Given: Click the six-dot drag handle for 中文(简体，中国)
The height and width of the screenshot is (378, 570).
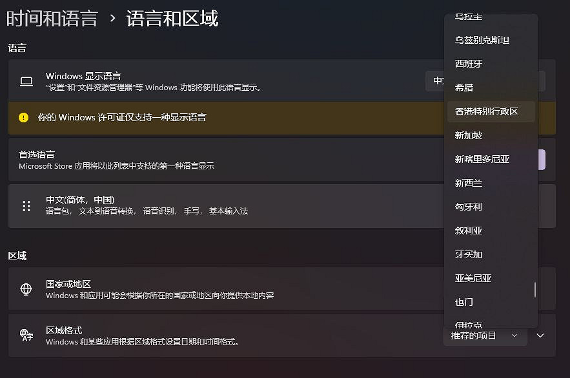Looking at the screenshot, I should 26,206.
